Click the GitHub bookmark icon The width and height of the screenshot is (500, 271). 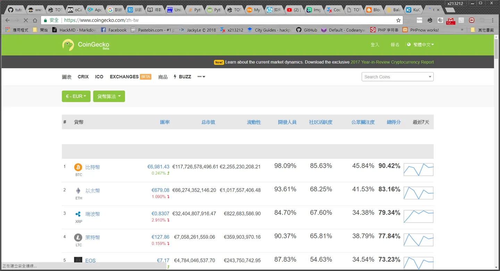299,30
